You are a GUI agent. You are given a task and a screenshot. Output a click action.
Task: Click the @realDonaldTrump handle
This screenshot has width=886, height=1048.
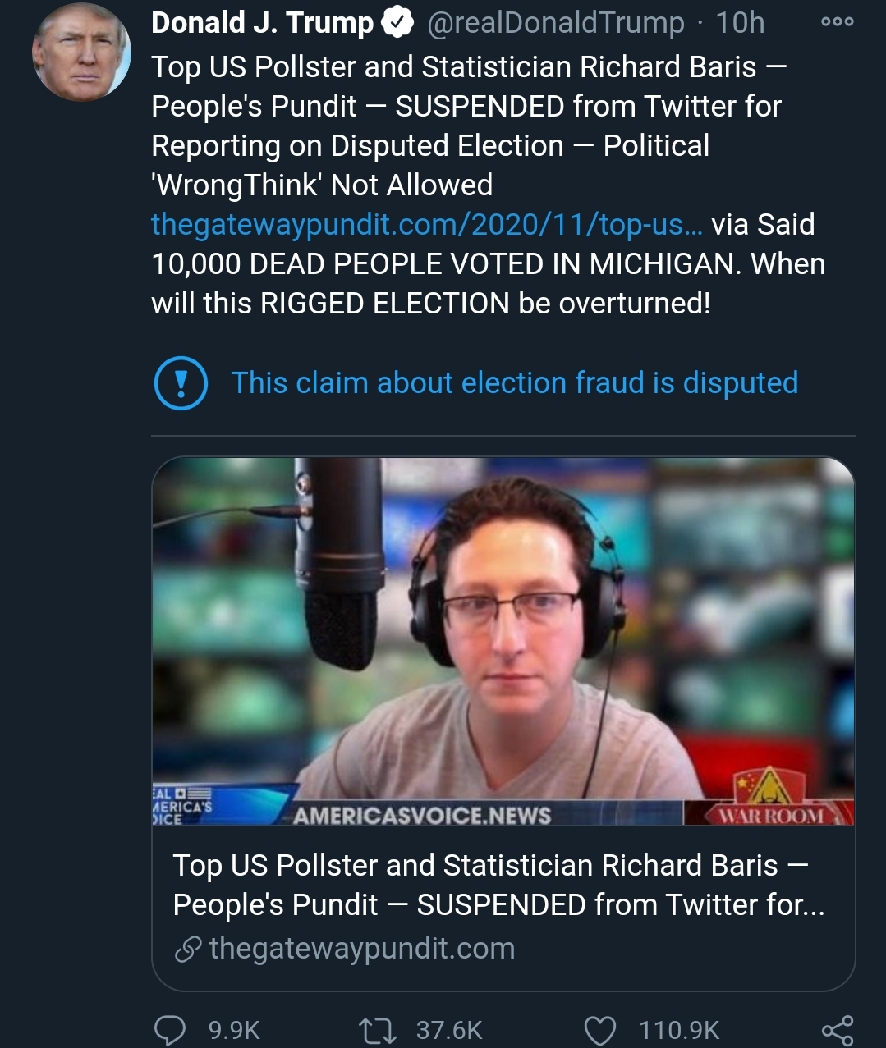click(x=556, y=23)
